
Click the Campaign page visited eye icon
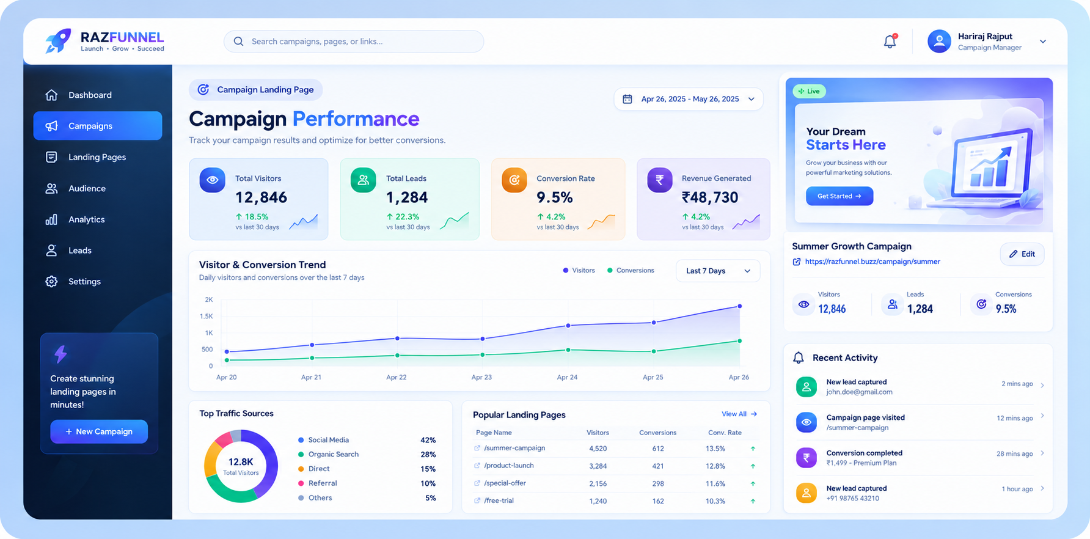pyautogui.click(x=807, y=422)
